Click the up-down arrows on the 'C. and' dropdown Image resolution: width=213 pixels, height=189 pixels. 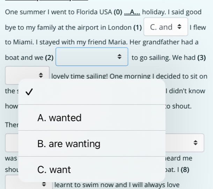180,27
